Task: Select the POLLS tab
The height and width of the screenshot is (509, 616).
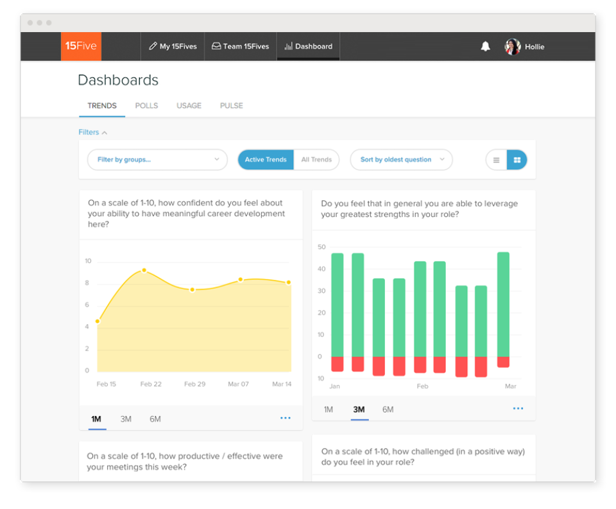Action: [146, 106]
